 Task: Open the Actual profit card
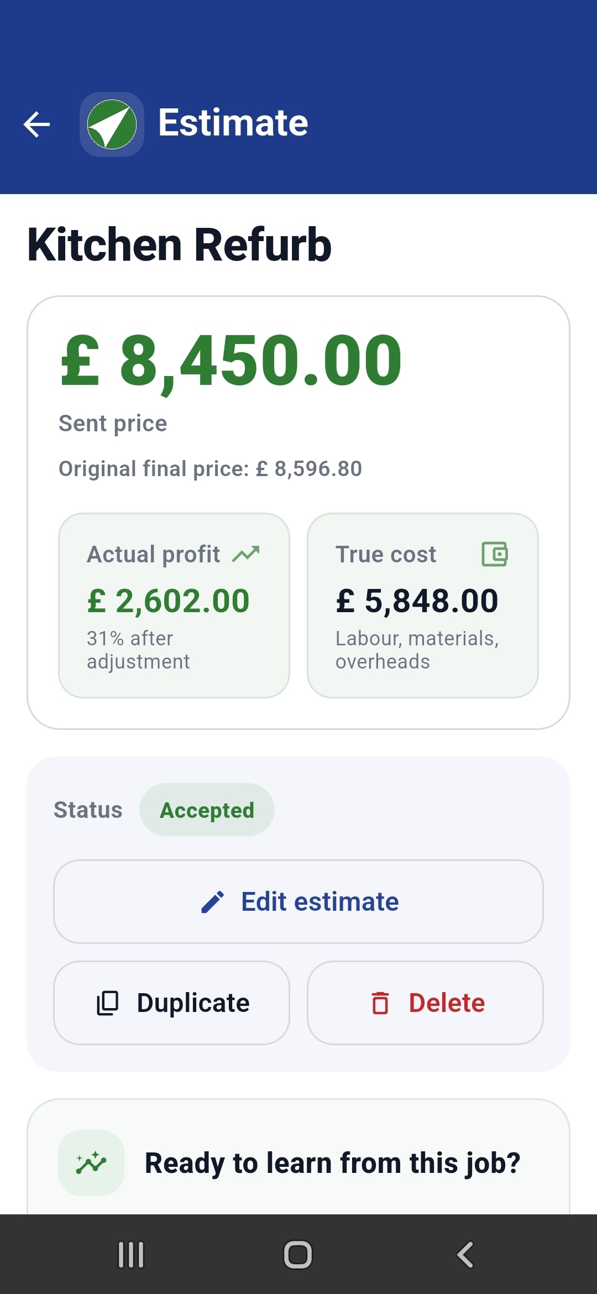(x=174, y=606)
